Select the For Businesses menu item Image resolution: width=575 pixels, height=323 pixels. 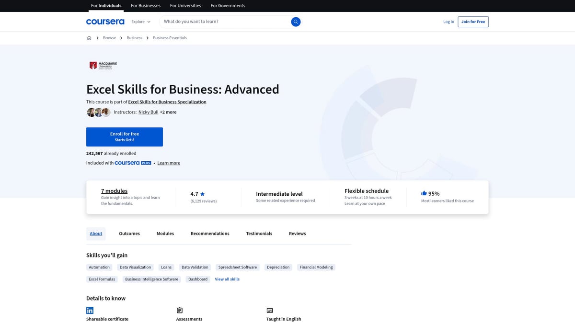tap(145, 5)
